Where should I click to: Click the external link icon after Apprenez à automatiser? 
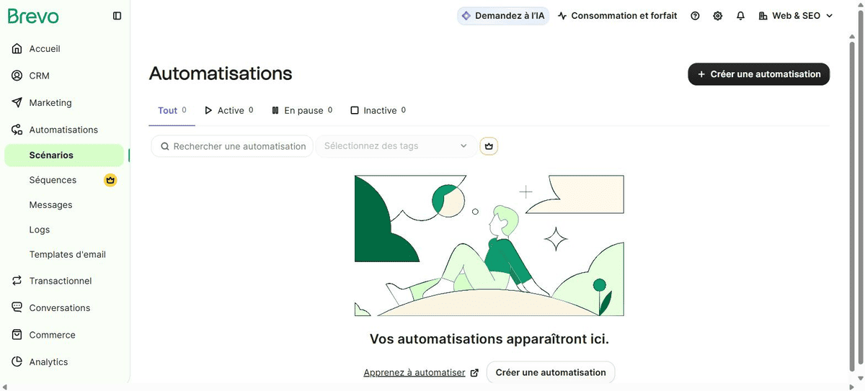coord(474,373)
